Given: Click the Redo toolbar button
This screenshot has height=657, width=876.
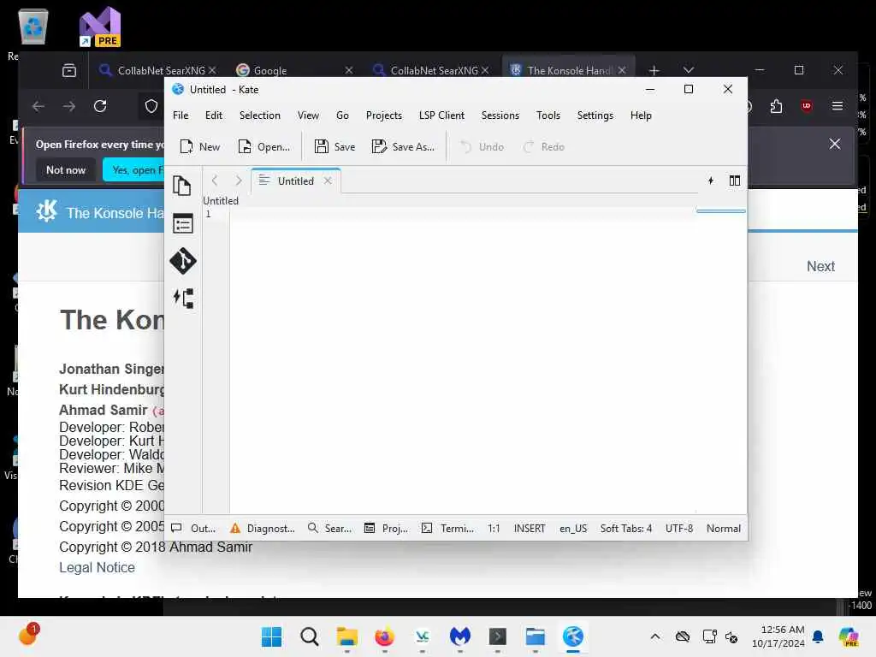Looking at the screenshot, I should (543, 147).
